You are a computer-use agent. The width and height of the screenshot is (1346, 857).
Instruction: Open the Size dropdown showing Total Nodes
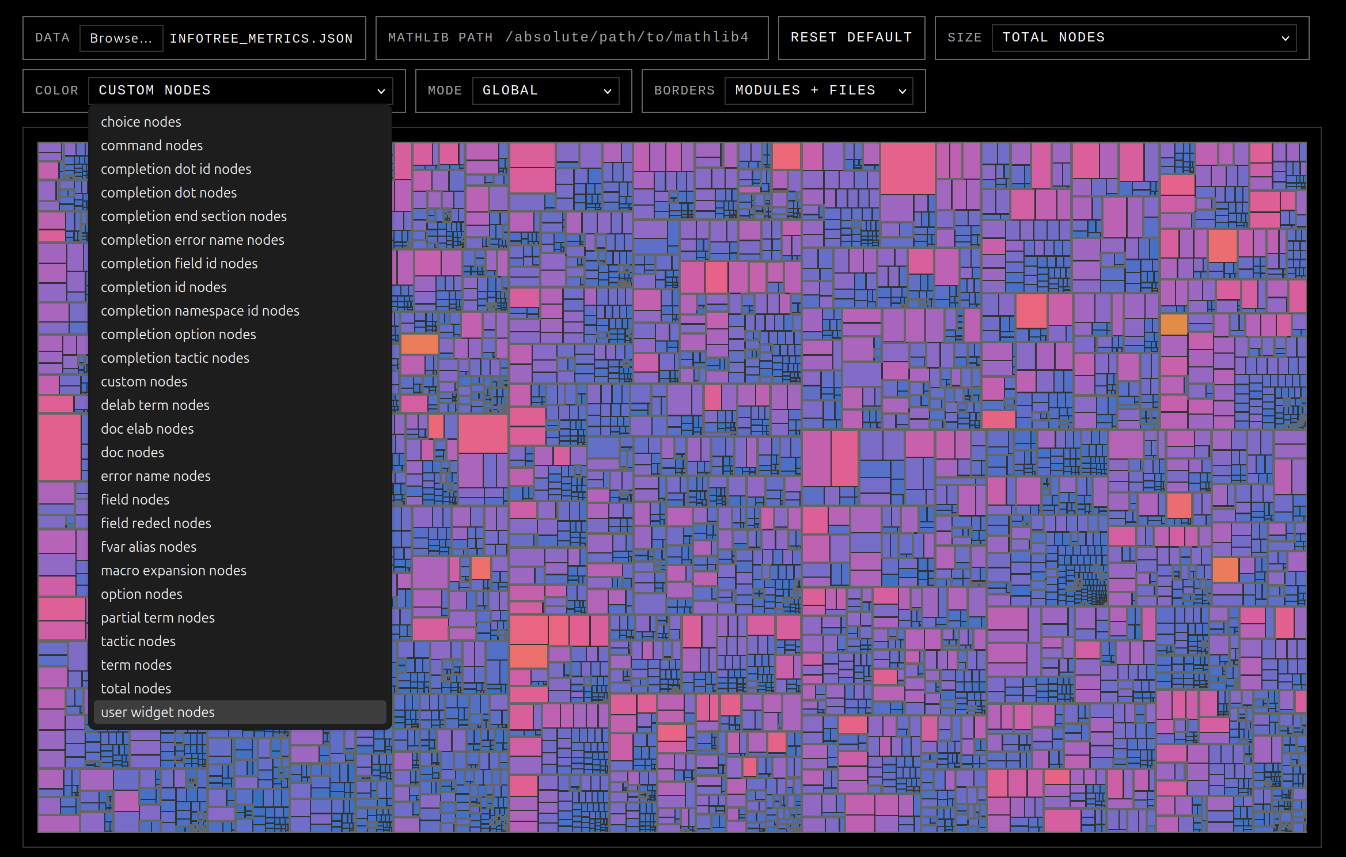pos(1143,38)
